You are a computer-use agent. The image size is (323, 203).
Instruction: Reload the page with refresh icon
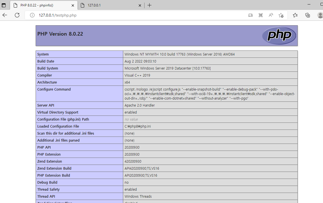click(17, 15)
